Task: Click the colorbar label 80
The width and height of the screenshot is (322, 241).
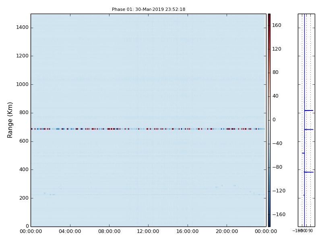Action: click(275, 72)
